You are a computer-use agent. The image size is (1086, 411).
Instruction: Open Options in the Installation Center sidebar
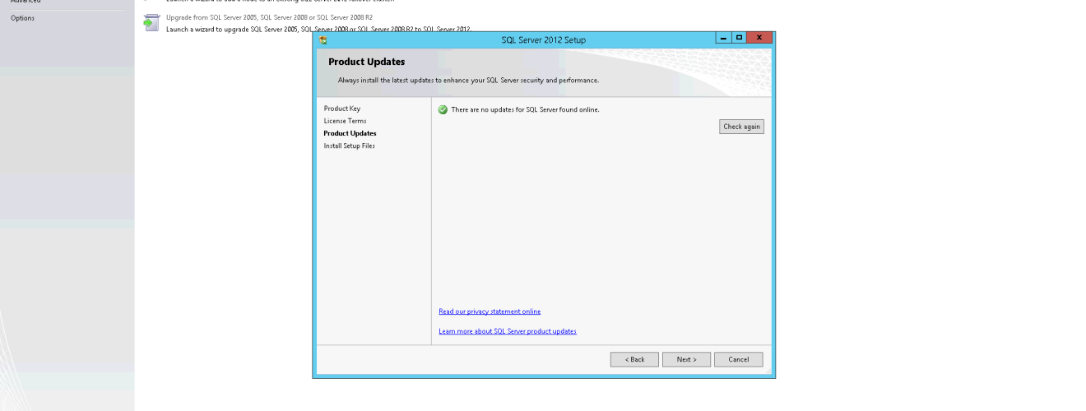coord(22,18)
